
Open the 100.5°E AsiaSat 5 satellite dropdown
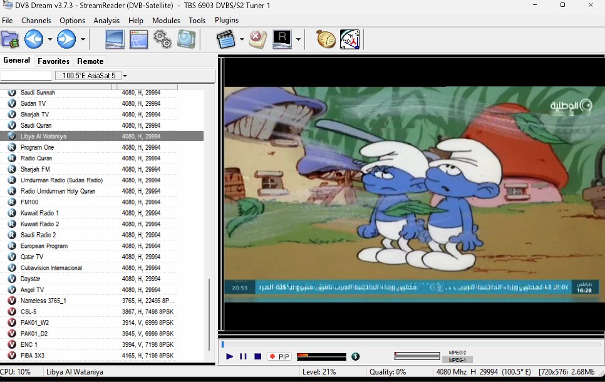pyautogui.click(x=125, y=76)
